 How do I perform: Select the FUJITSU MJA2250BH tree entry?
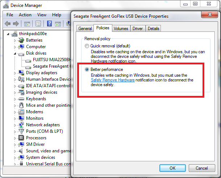click(51, 60)
